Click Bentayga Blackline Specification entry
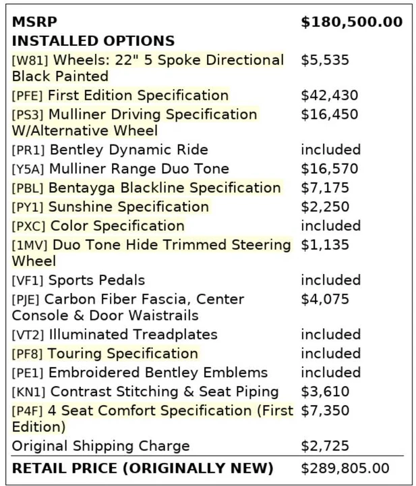This screenshot has height=486, width=416. pos(146,188)
